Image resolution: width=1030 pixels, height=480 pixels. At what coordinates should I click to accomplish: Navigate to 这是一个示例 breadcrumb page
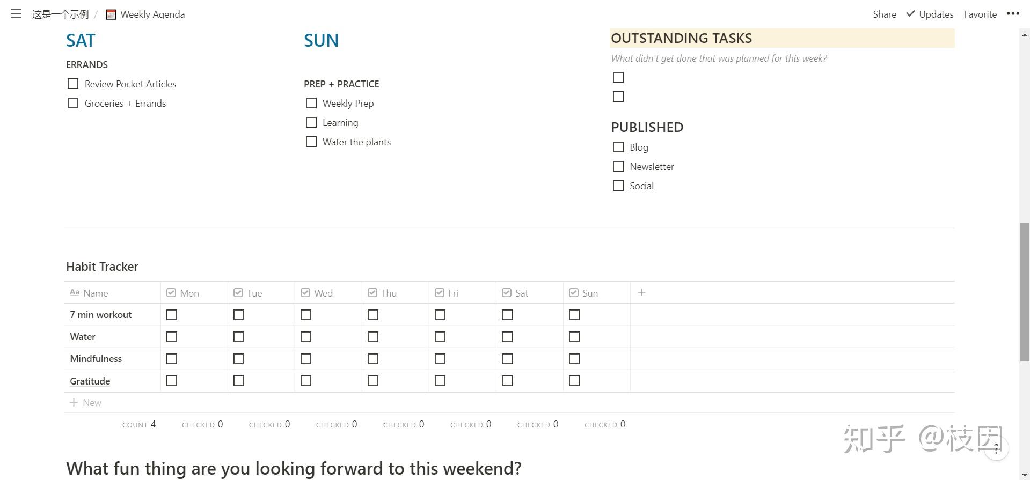60,14
